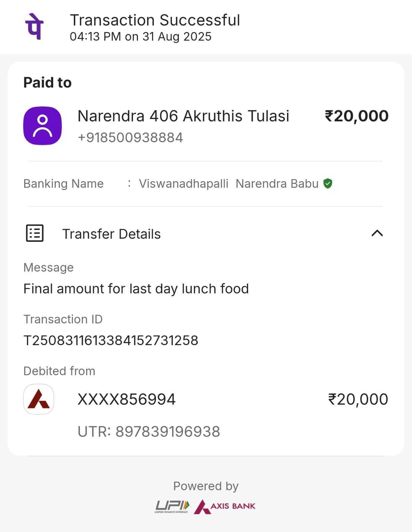Click the transaction date and time
This screenshot has height=532, width=412.
coord(140,37)
